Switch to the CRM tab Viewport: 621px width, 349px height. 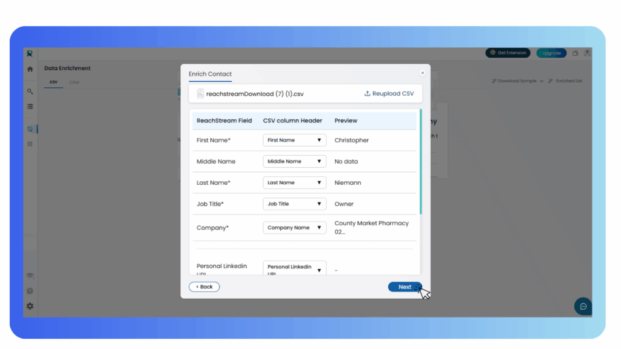74,82
